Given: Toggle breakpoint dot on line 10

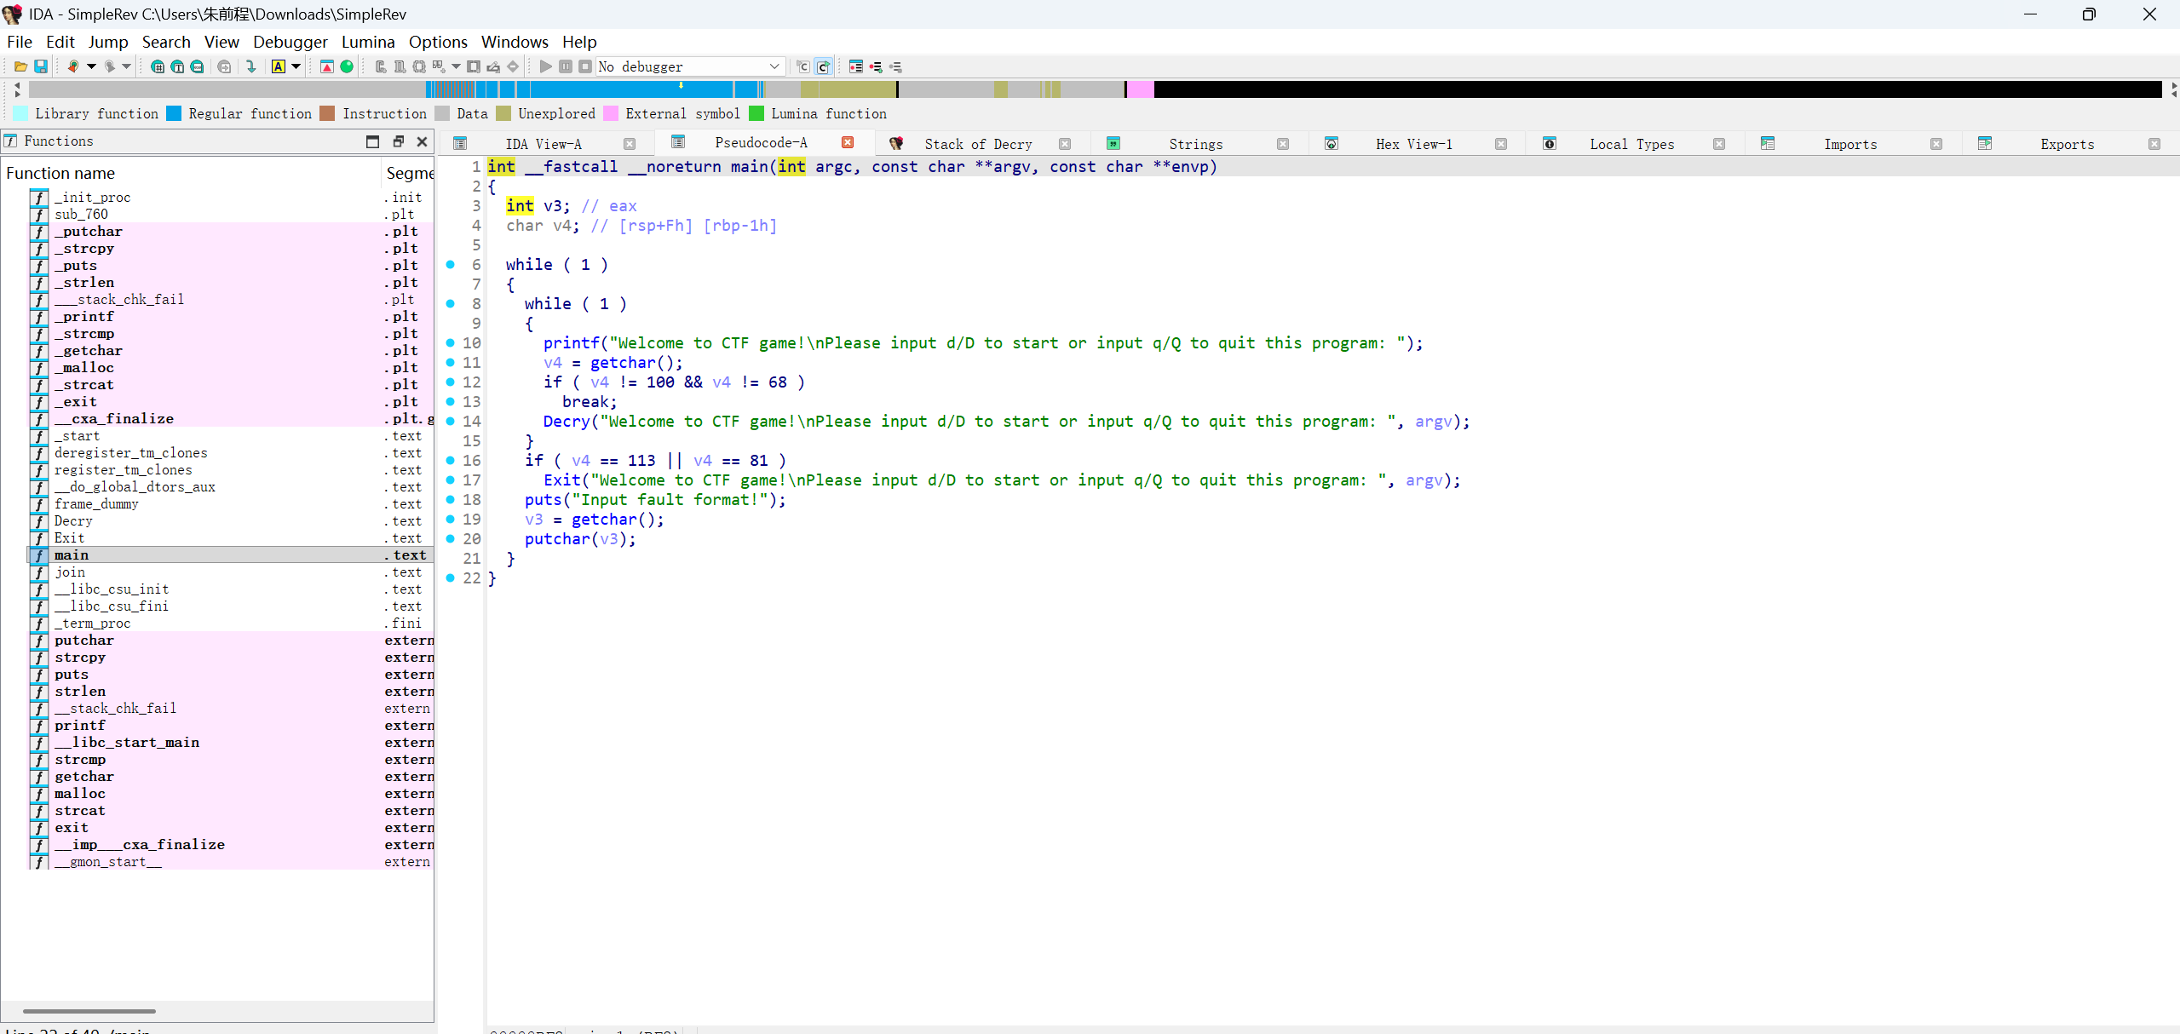Looking at the screenshot, I should click(x=451, y=342).
